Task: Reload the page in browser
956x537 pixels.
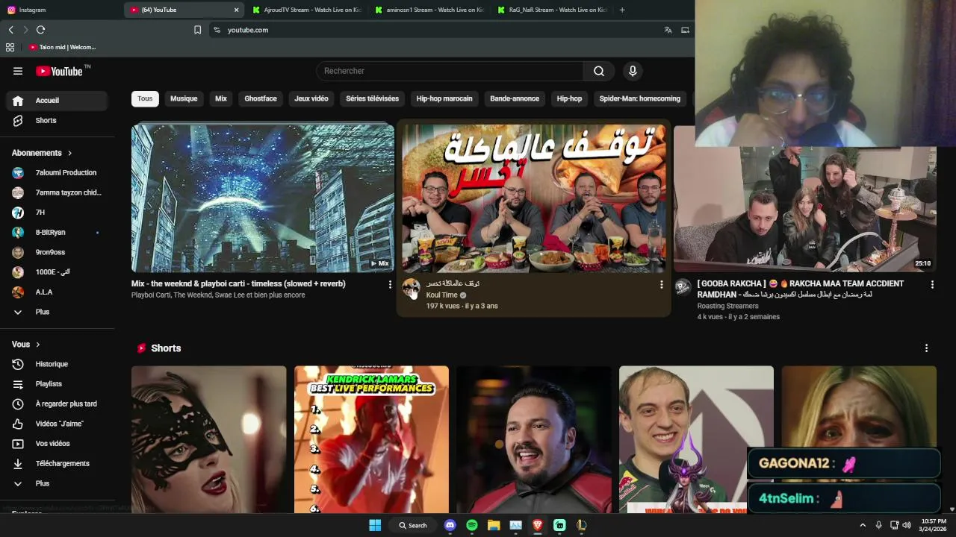Action: (40, 30)
